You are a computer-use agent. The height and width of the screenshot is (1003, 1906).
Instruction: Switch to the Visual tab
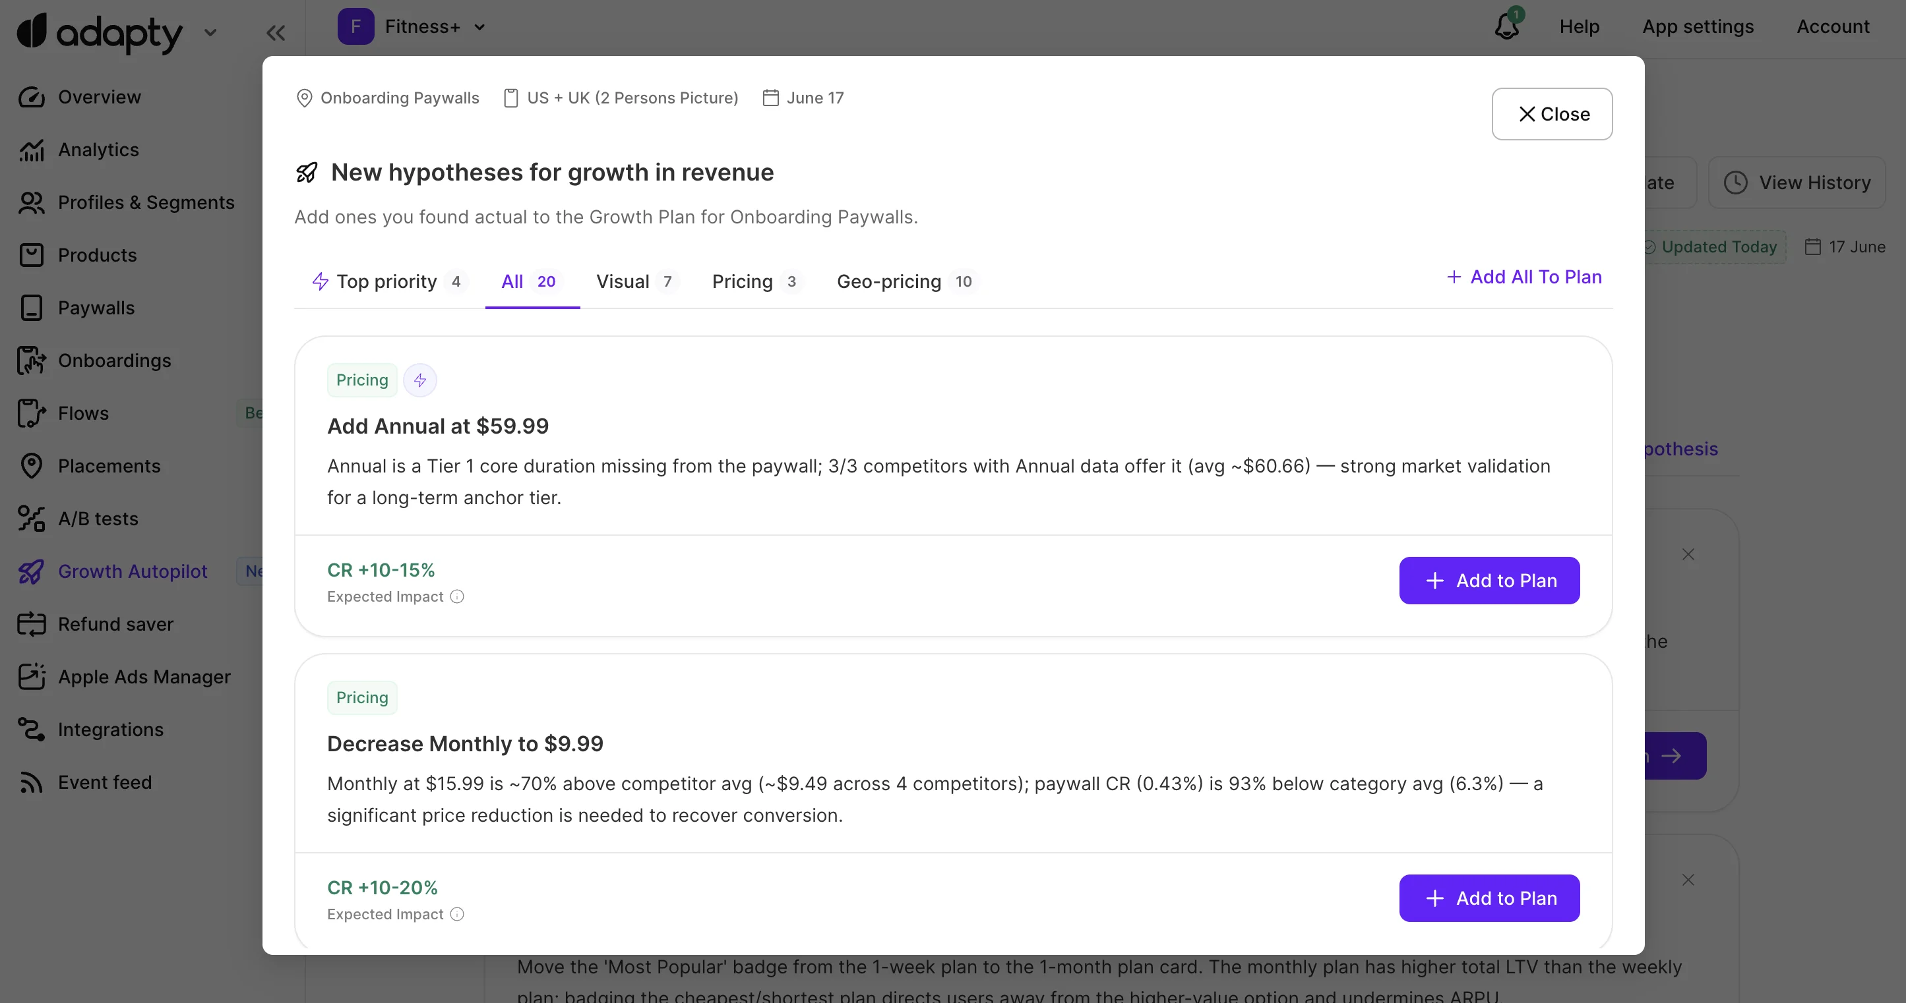(x=637, y=281)
